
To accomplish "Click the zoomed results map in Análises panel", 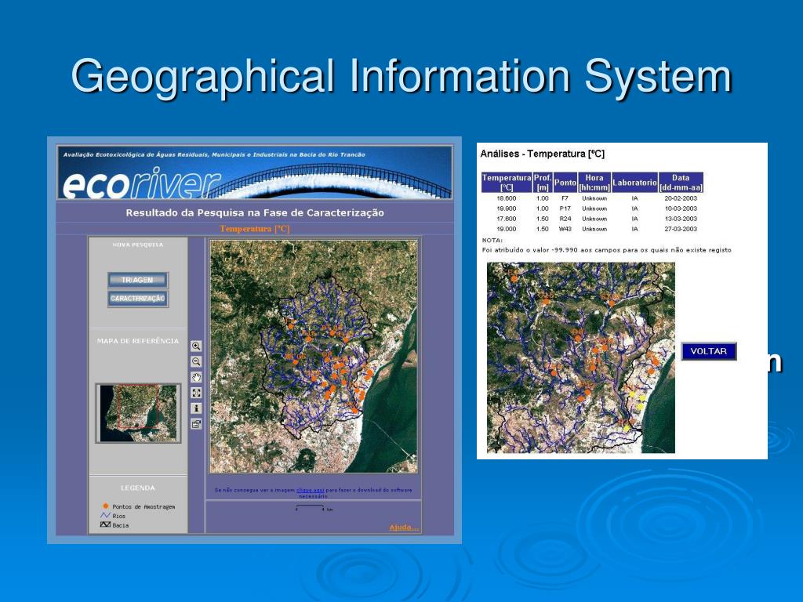I will click(x=581, y=357).
